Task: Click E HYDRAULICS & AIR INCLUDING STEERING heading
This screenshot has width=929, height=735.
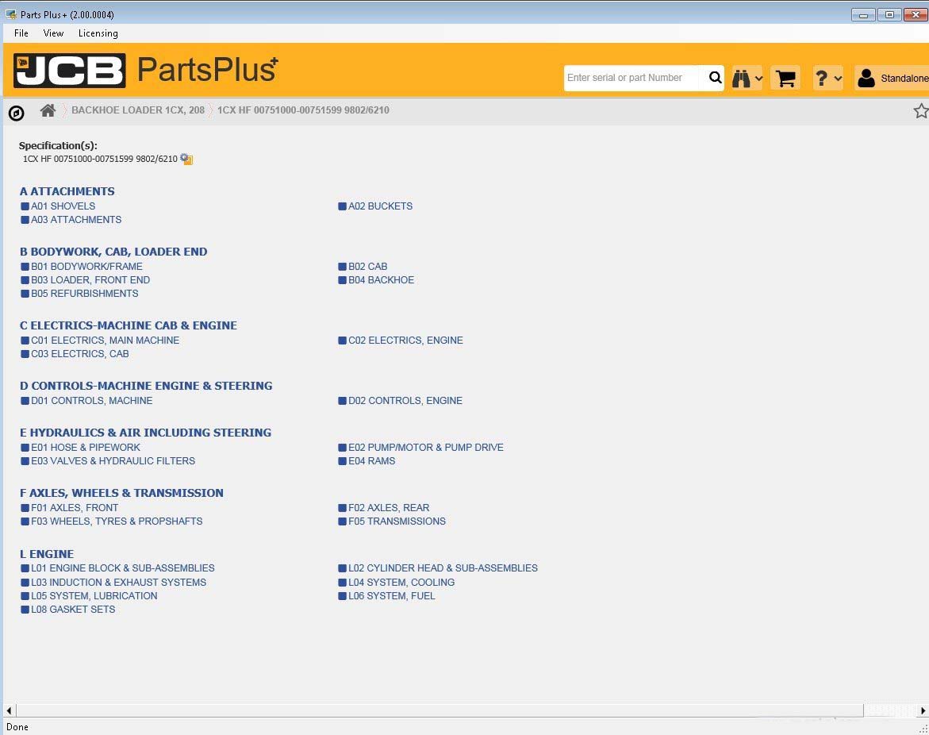Action: click(x=145, y=433)
